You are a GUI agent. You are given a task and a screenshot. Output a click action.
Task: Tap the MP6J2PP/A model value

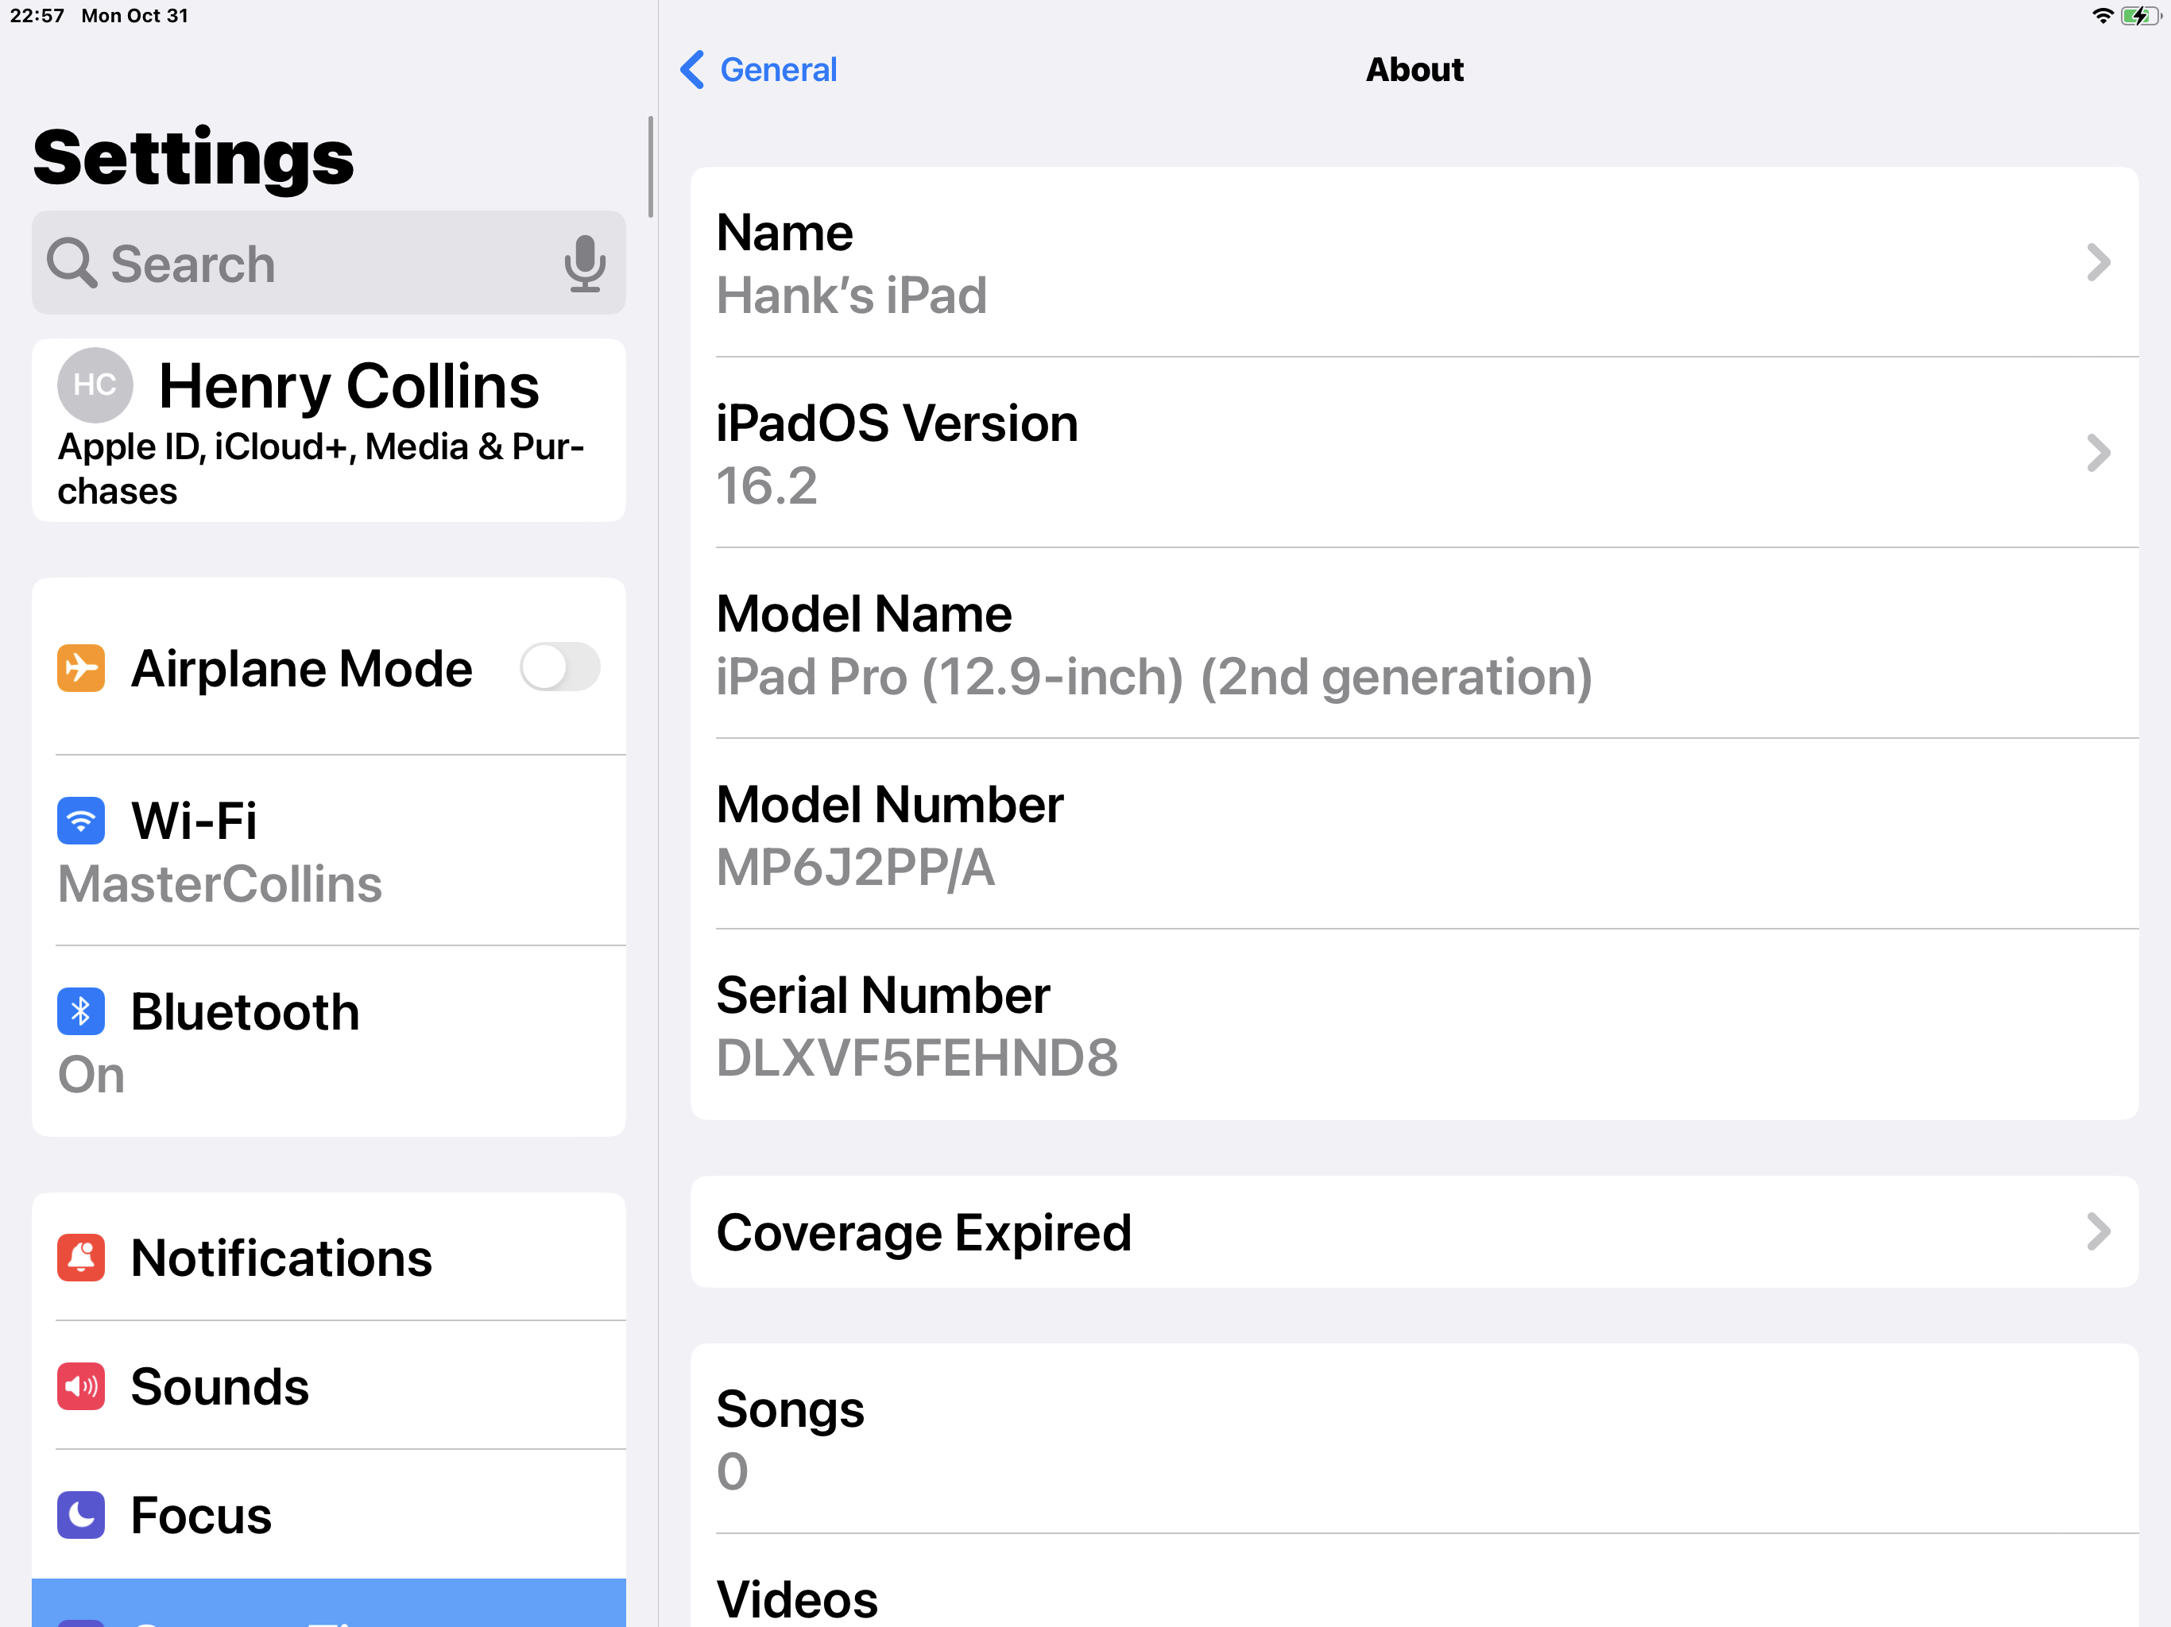click(x=855, y=868)
